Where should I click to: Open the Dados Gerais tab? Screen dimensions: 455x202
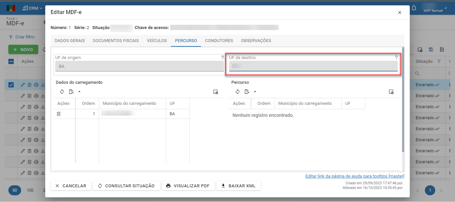point(70,41)
